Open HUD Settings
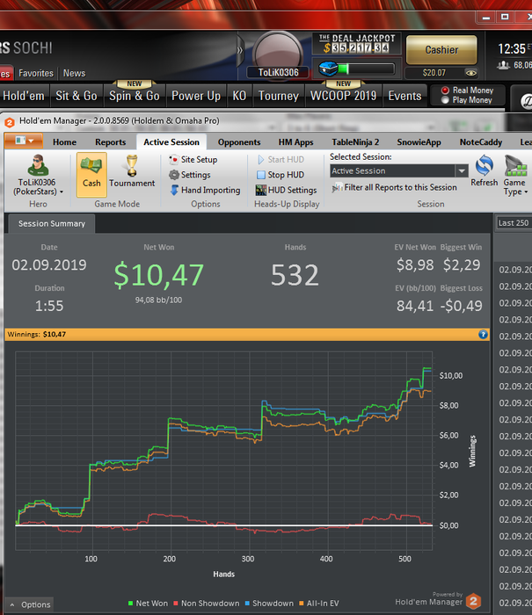Image resolution: width=532 pixels, height=615 pixels. coord(286,191)
